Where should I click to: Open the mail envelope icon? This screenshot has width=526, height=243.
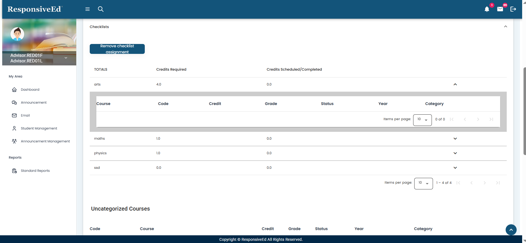pyautogui.click(x=500, y=9)
